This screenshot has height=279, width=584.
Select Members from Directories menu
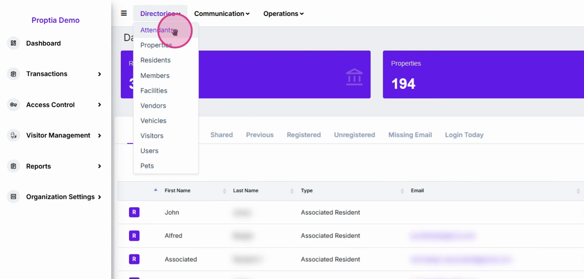pyautogui.click(x=166, y=76)
